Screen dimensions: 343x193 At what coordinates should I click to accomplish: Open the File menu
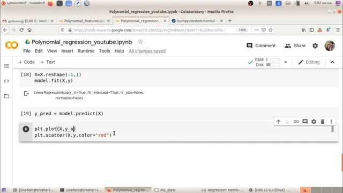click(27, 51)
